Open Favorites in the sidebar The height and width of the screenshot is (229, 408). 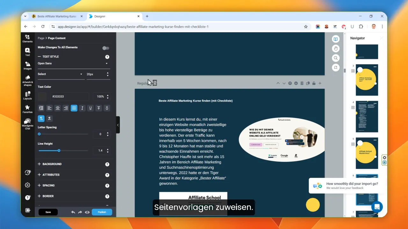pos(27,109)
